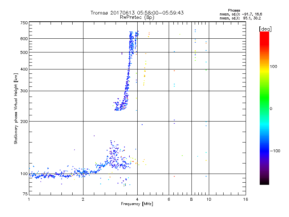Click the 'mean, sd,X: 95.1, 30.2' line
The height and width of the screenshot is (217, 289).
[240, 18]
